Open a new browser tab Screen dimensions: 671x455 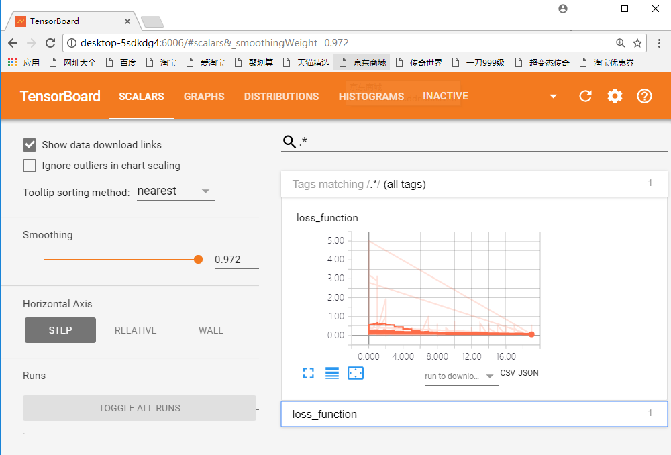[x=152, y=21]
